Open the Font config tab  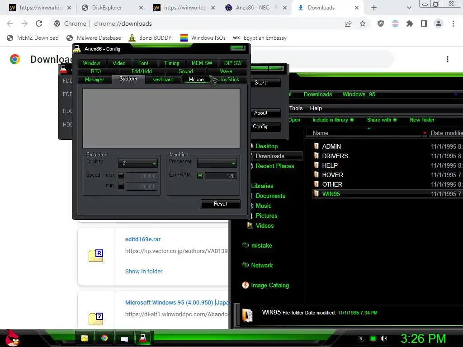(143, 63)
